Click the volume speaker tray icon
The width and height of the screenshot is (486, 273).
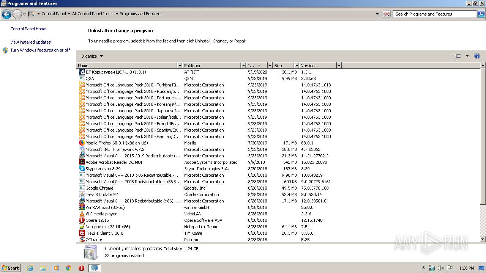(x=441, y=268)
